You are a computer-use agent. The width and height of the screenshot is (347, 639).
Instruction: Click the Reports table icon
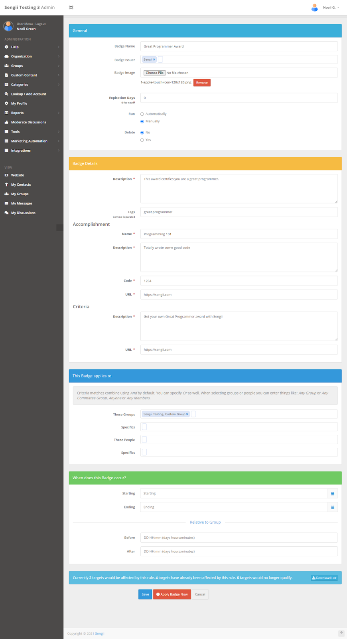[6, 113]
